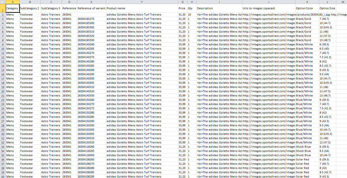Select row 1 header number
This screenshot has height=178, width=347.
click(3, 8)
